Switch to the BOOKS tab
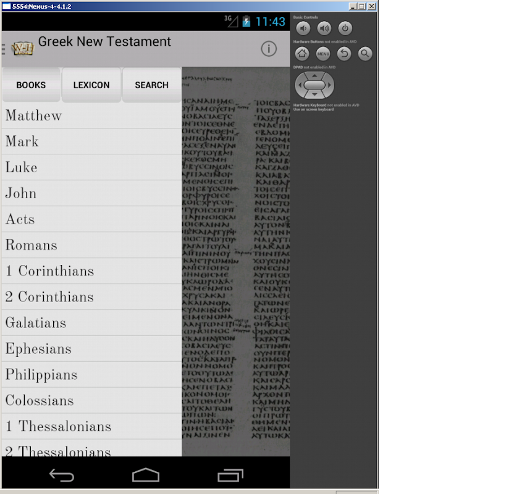The width and height of the screenshot is (506, 494). pyautogui.click(x=31, y=85)
